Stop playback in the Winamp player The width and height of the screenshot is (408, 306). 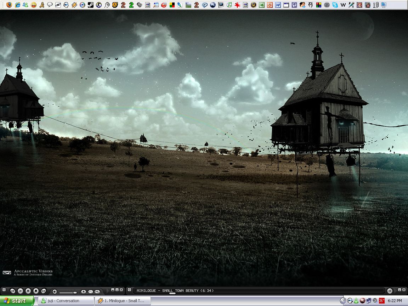tap(36, 291)
